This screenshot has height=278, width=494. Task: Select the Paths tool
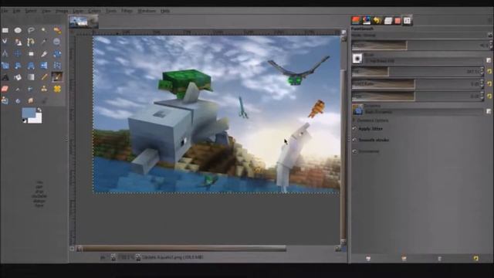pyautogui.click(x=31, y=42)
